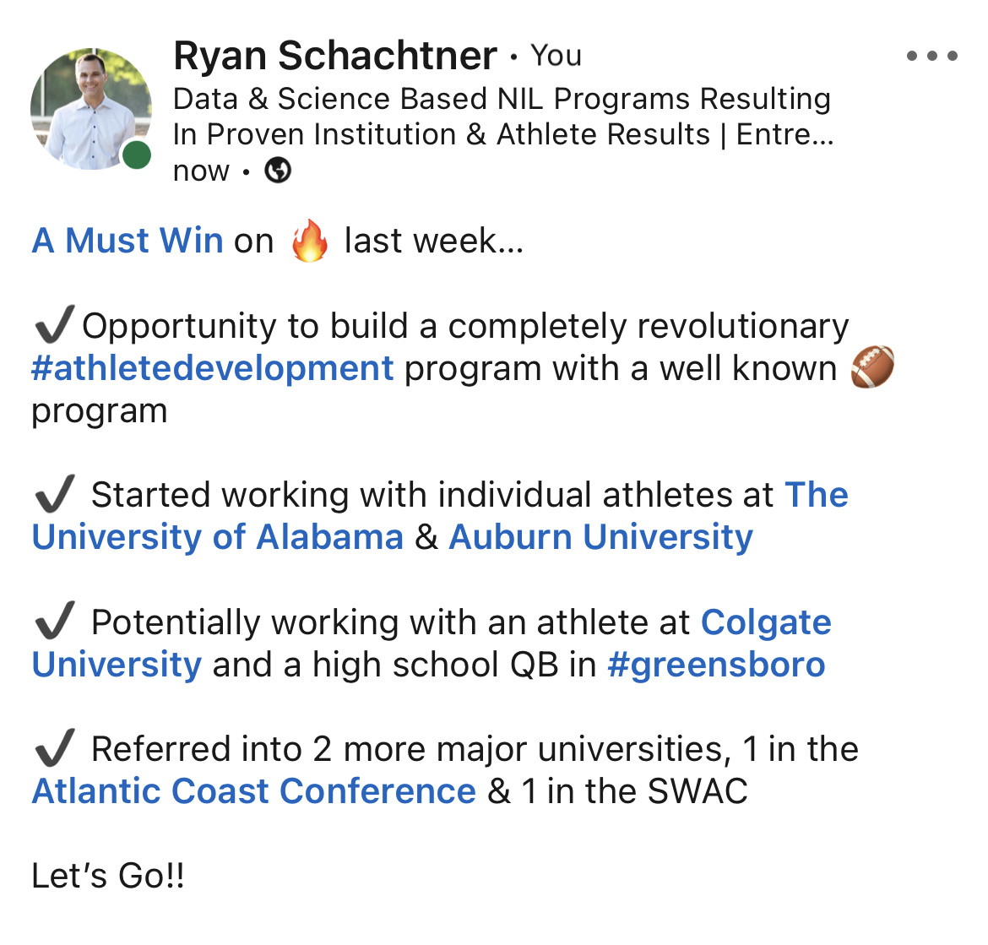Open the #athletedevelopment hashtag
This screenshot has width=988, height=945.
212,369
